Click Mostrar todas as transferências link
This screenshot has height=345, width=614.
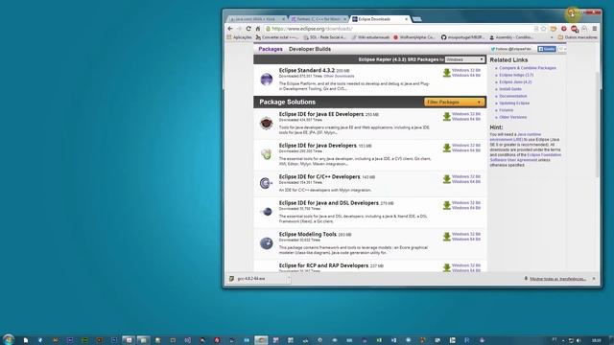557,279
